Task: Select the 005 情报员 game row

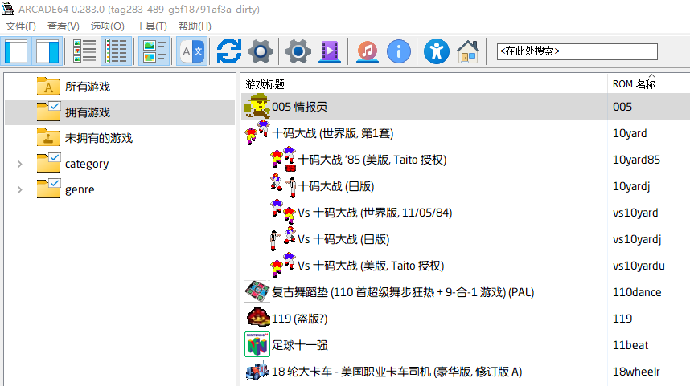Action: point(466,107)
